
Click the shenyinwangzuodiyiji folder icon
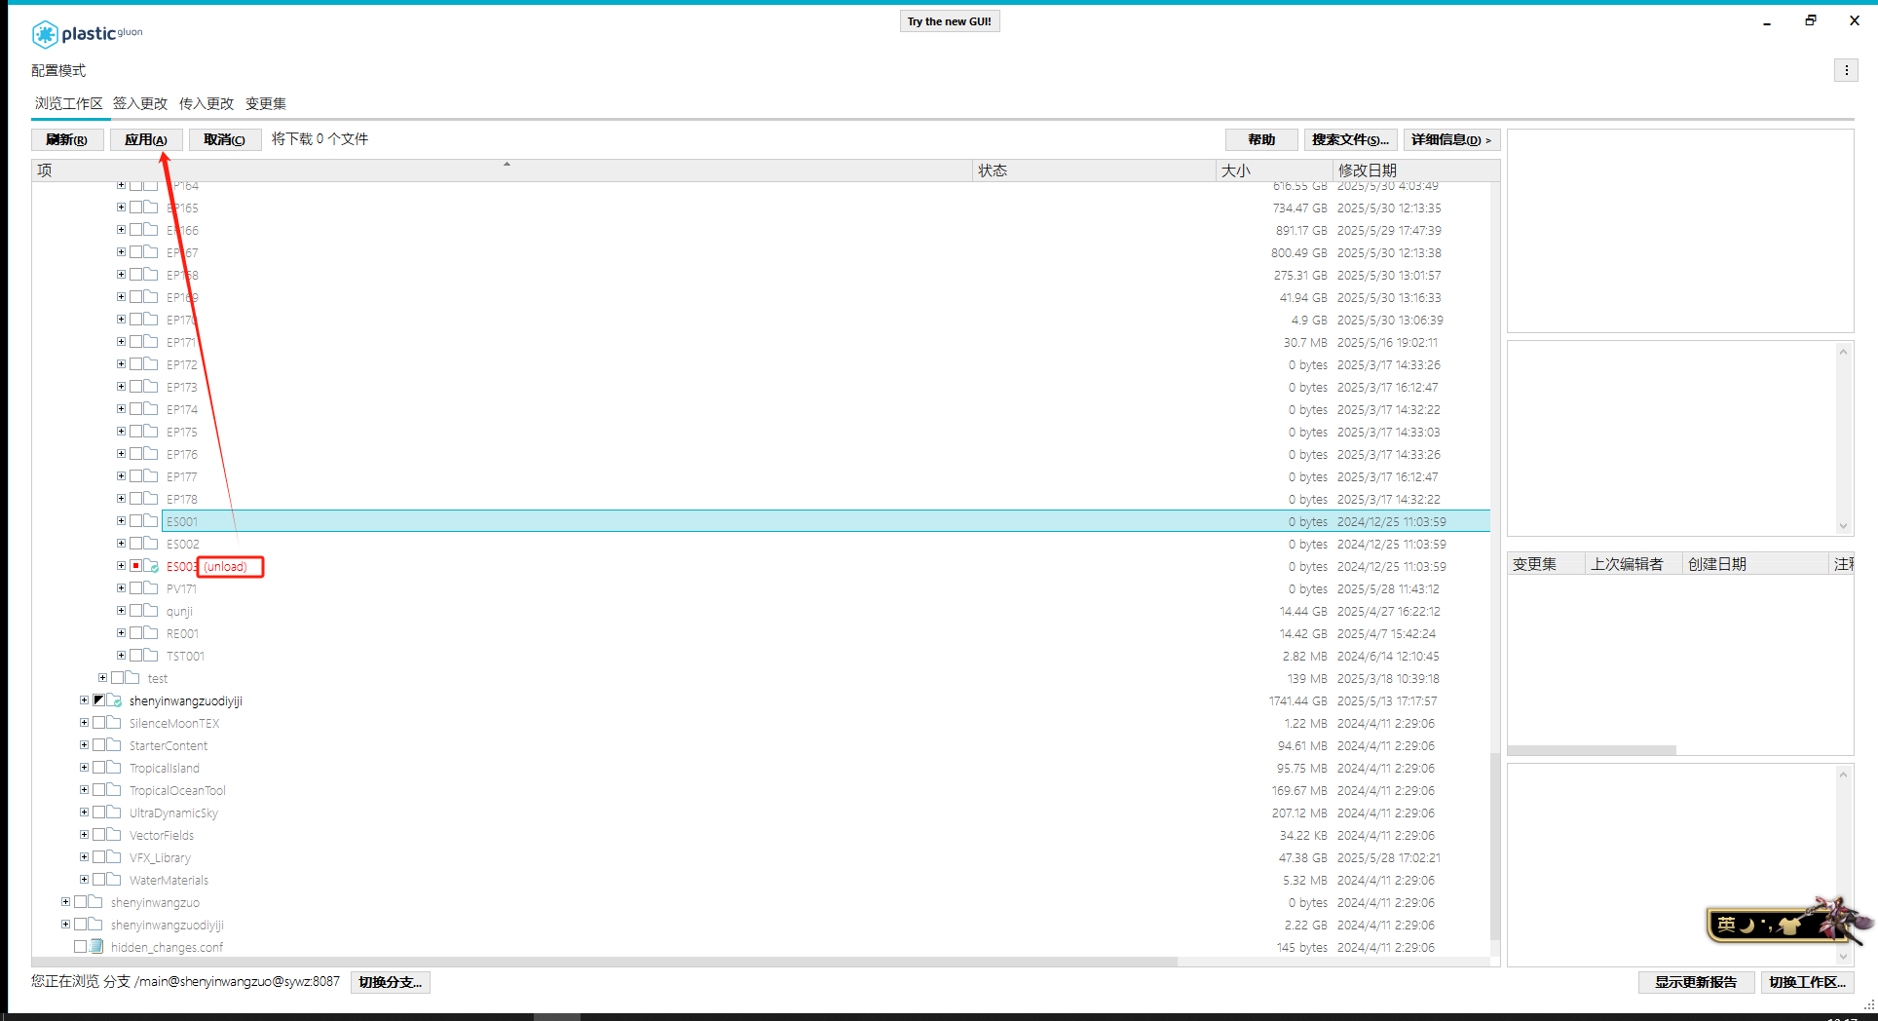tap(114, 700)
